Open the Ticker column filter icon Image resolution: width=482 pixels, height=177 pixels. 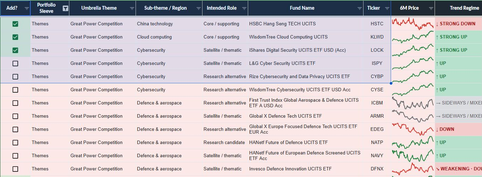387,8
